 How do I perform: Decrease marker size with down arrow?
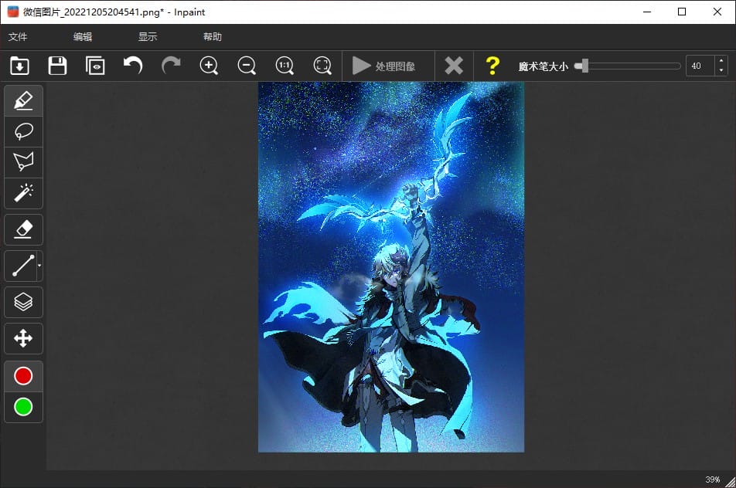721,71
